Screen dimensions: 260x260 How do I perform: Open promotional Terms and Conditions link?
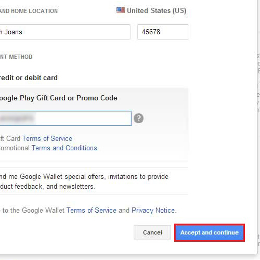[x=64, y=148]
